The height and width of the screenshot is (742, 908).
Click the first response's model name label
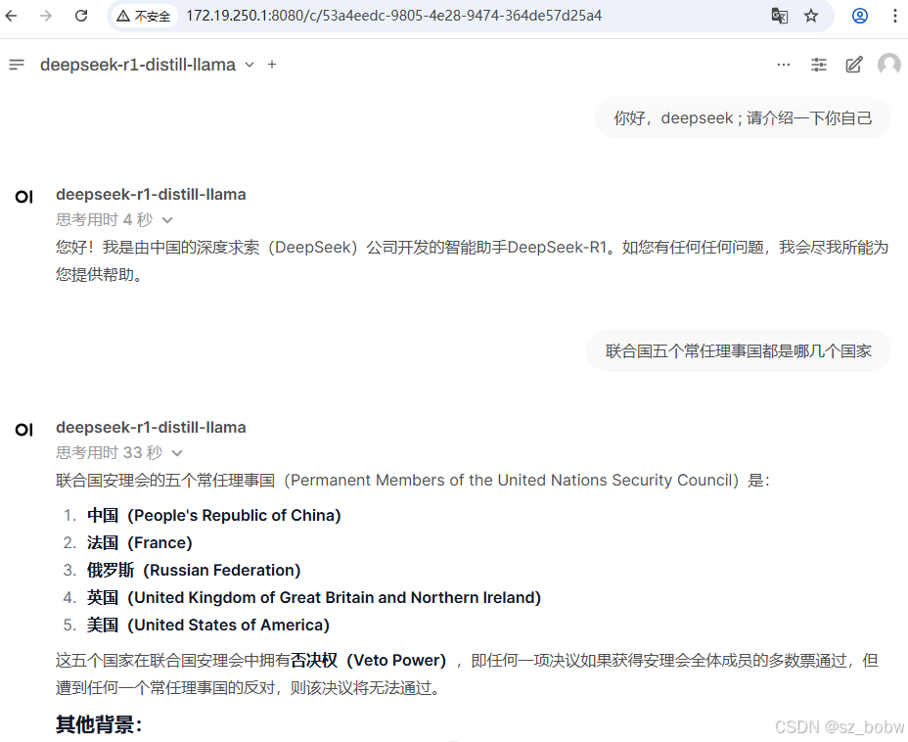pyautogui.click(x=151, y=194)
